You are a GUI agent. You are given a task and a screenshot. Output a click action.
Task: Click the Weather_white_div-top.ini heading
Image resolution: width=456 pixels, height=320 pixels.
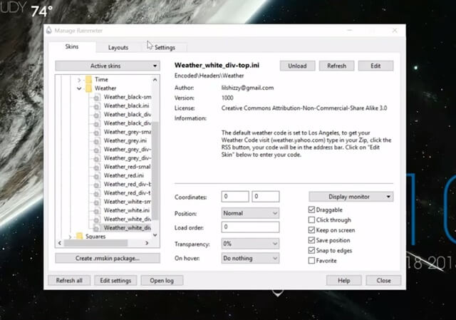(x=217, y=65)
